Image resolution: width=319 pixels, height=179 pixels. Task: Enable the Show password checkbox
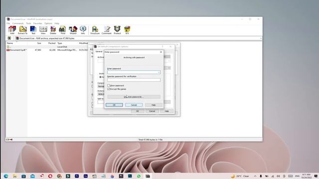[x=109, y=86]
